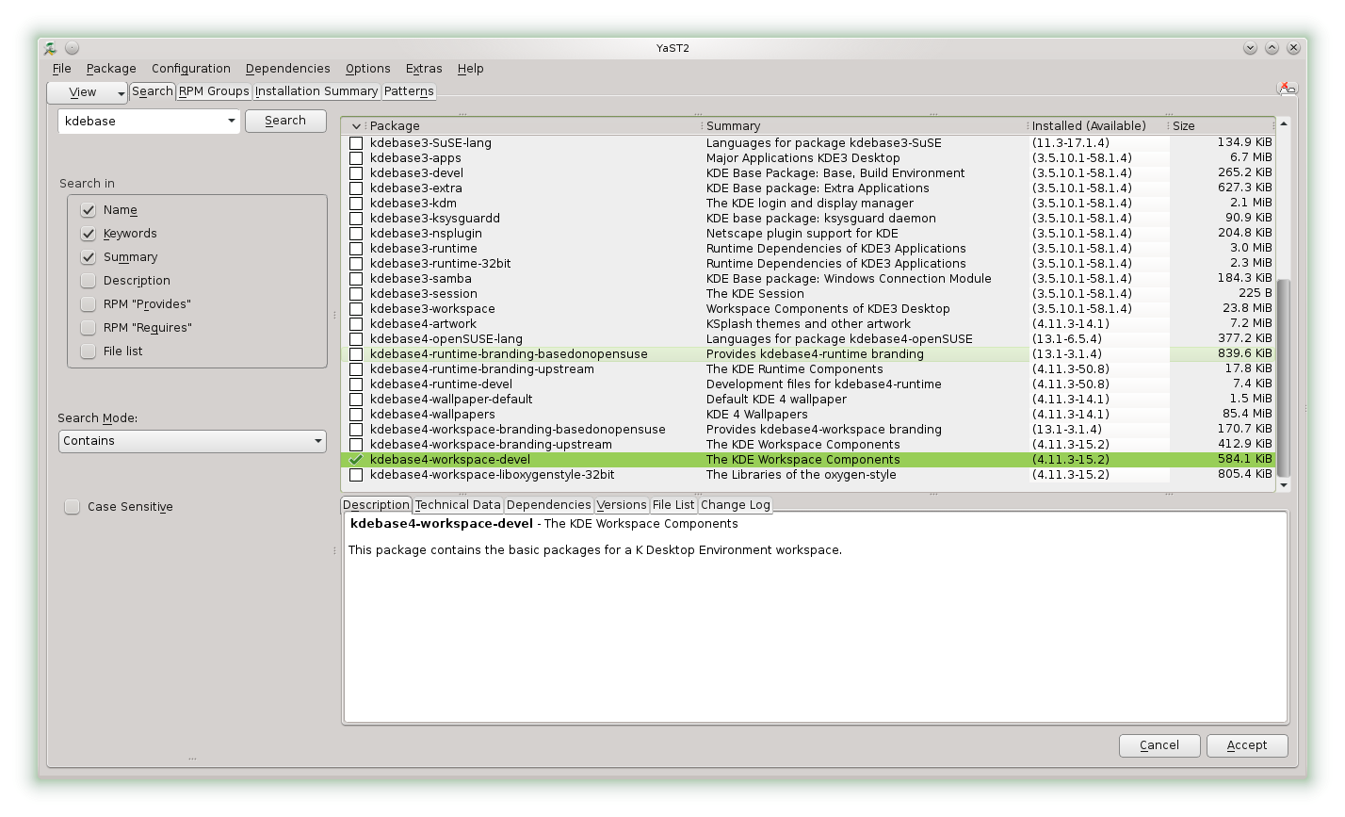Click the package list scroll-down arrow
This screenshot has width=1345, height=817.
(x=1283, y=485)
